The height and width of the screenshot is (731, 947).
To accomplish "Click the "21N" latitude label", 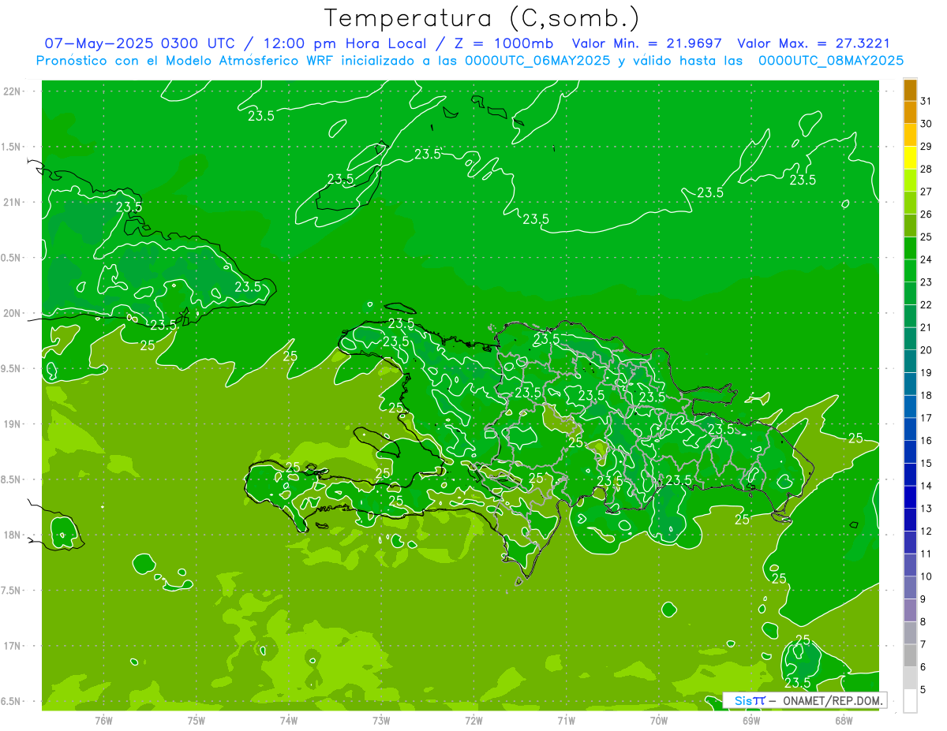I will (13, 202).
